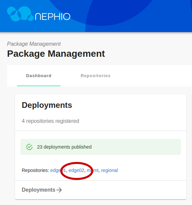Click the Deployments card heading

(x=47, y=105)
